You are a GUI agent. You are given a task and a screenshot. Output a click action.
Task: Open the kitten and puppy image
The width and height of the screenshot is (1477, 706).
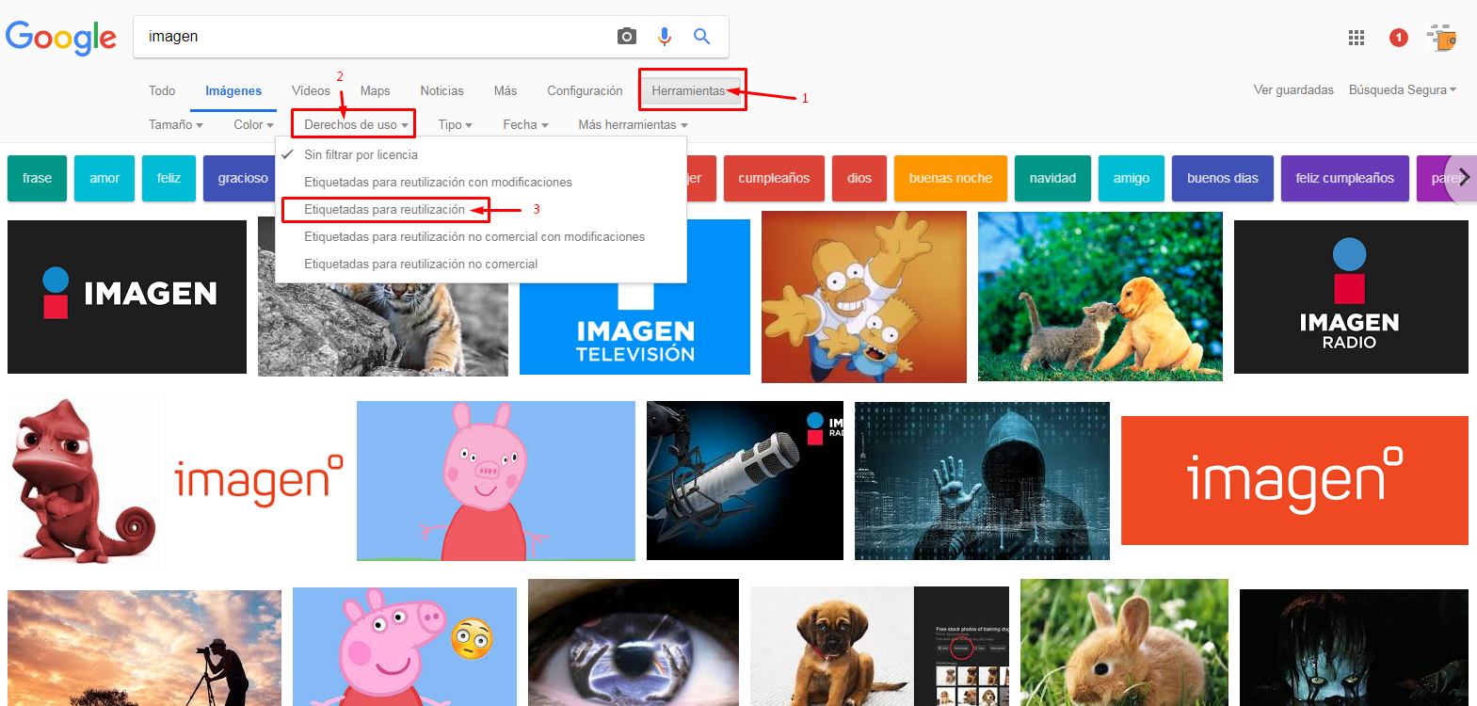pos(1100,297)
